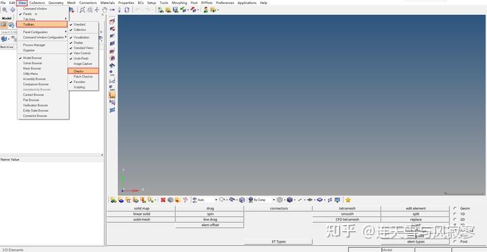Open the CFD tetramesh panel
Viewport: 487px width, 252px height.
tap(347, 220)
